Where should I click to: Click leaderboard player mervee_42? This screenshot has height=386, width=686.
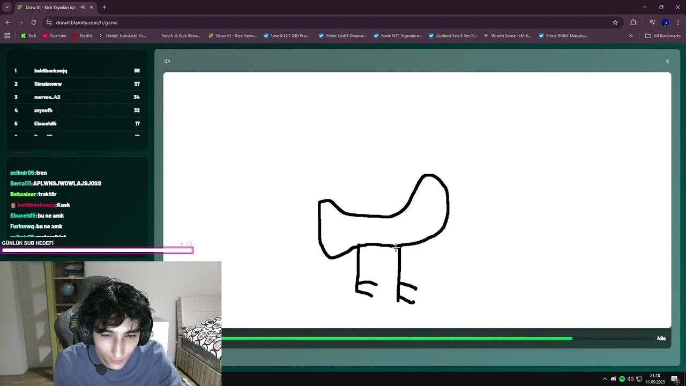(47, 97)
